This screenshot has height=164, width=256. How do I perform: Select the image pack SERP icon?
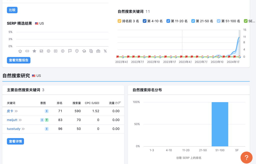tap(41, 51)
